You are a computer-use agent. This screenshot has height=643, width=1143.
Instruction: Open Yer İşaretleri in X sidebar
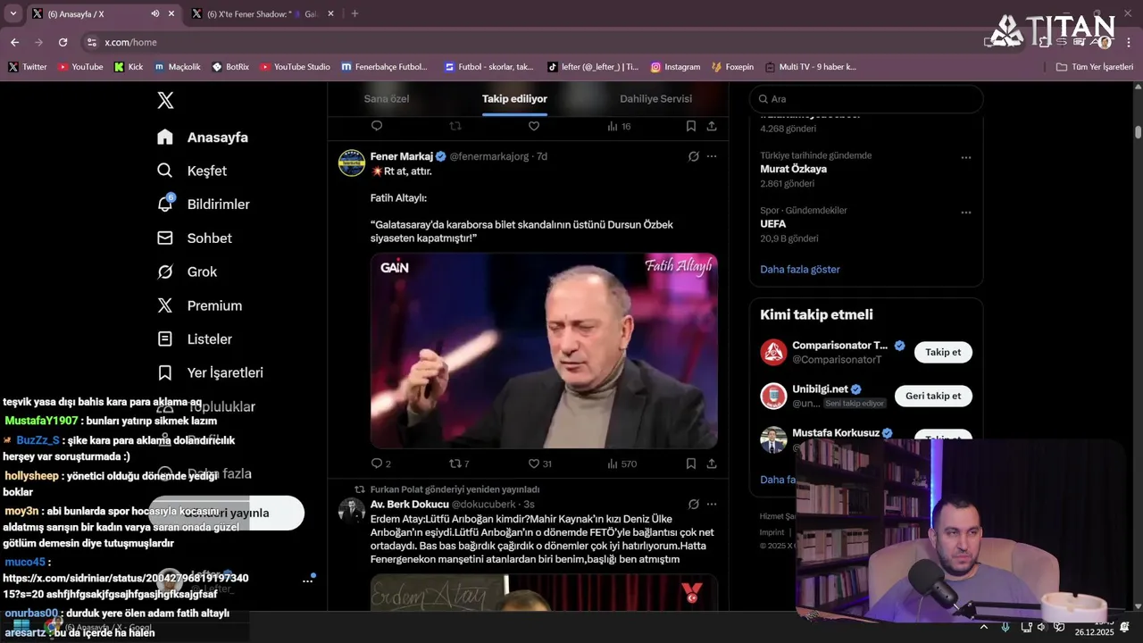210,372
